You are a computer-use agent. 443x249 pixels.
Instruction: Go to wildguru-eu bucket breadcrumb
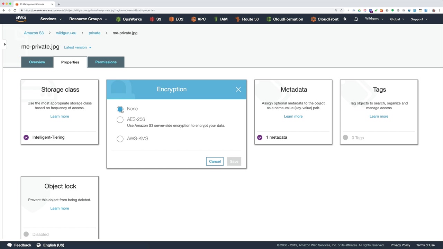tap(66, 33)
